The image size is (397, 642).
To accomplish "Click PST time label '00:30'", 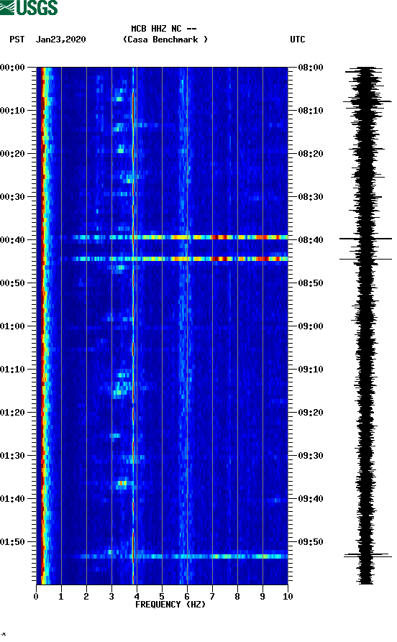I will pos(12,197).
